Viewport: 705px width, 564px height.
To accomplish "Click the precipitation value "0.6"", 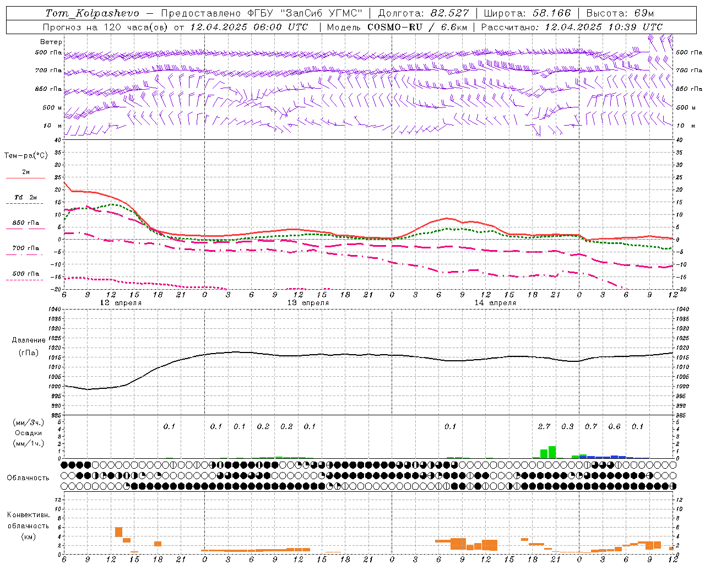I will pyautogui.click(x=614, y=427).
